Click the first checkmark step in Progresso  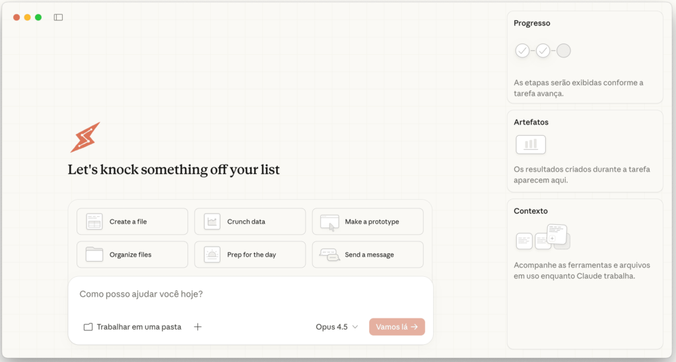tap(522, 51)
